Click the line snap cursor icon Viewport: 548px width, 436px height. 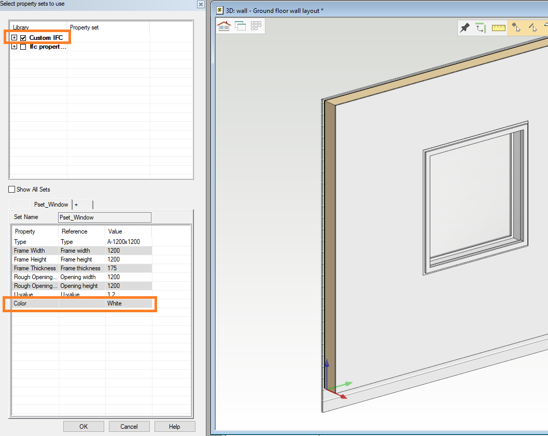tap(532, 28)
